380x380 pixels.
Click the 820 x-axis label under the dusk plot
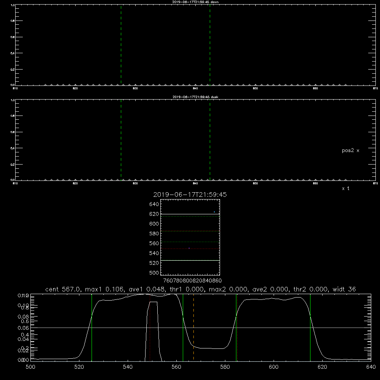tap(75, 184)
